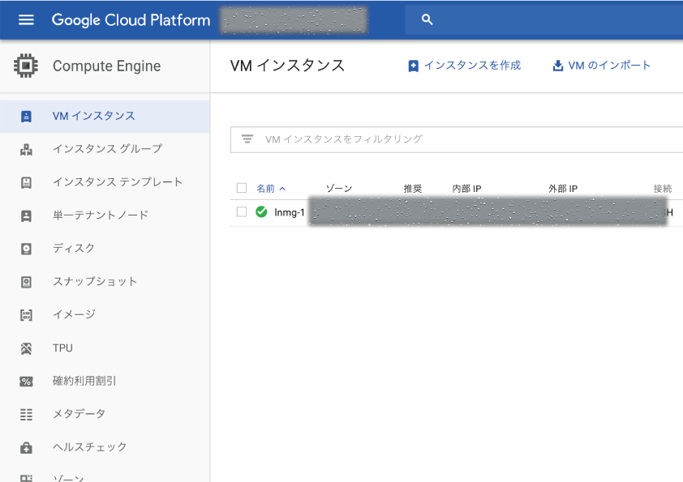The image size is (683, 482).
Task: Click VM のインポート button
Action: tap(602, 66)
